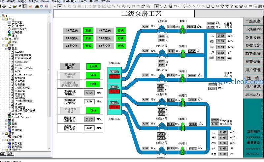
Task: Select the arrow pointer tool in toolbar
Action: [156, 6]
